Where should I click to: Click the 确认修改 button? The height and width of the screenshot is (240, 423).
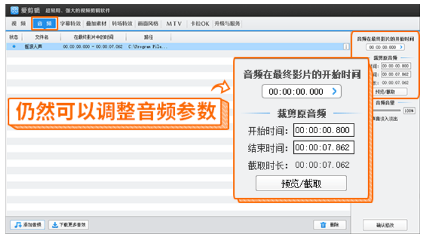(385, 225)
